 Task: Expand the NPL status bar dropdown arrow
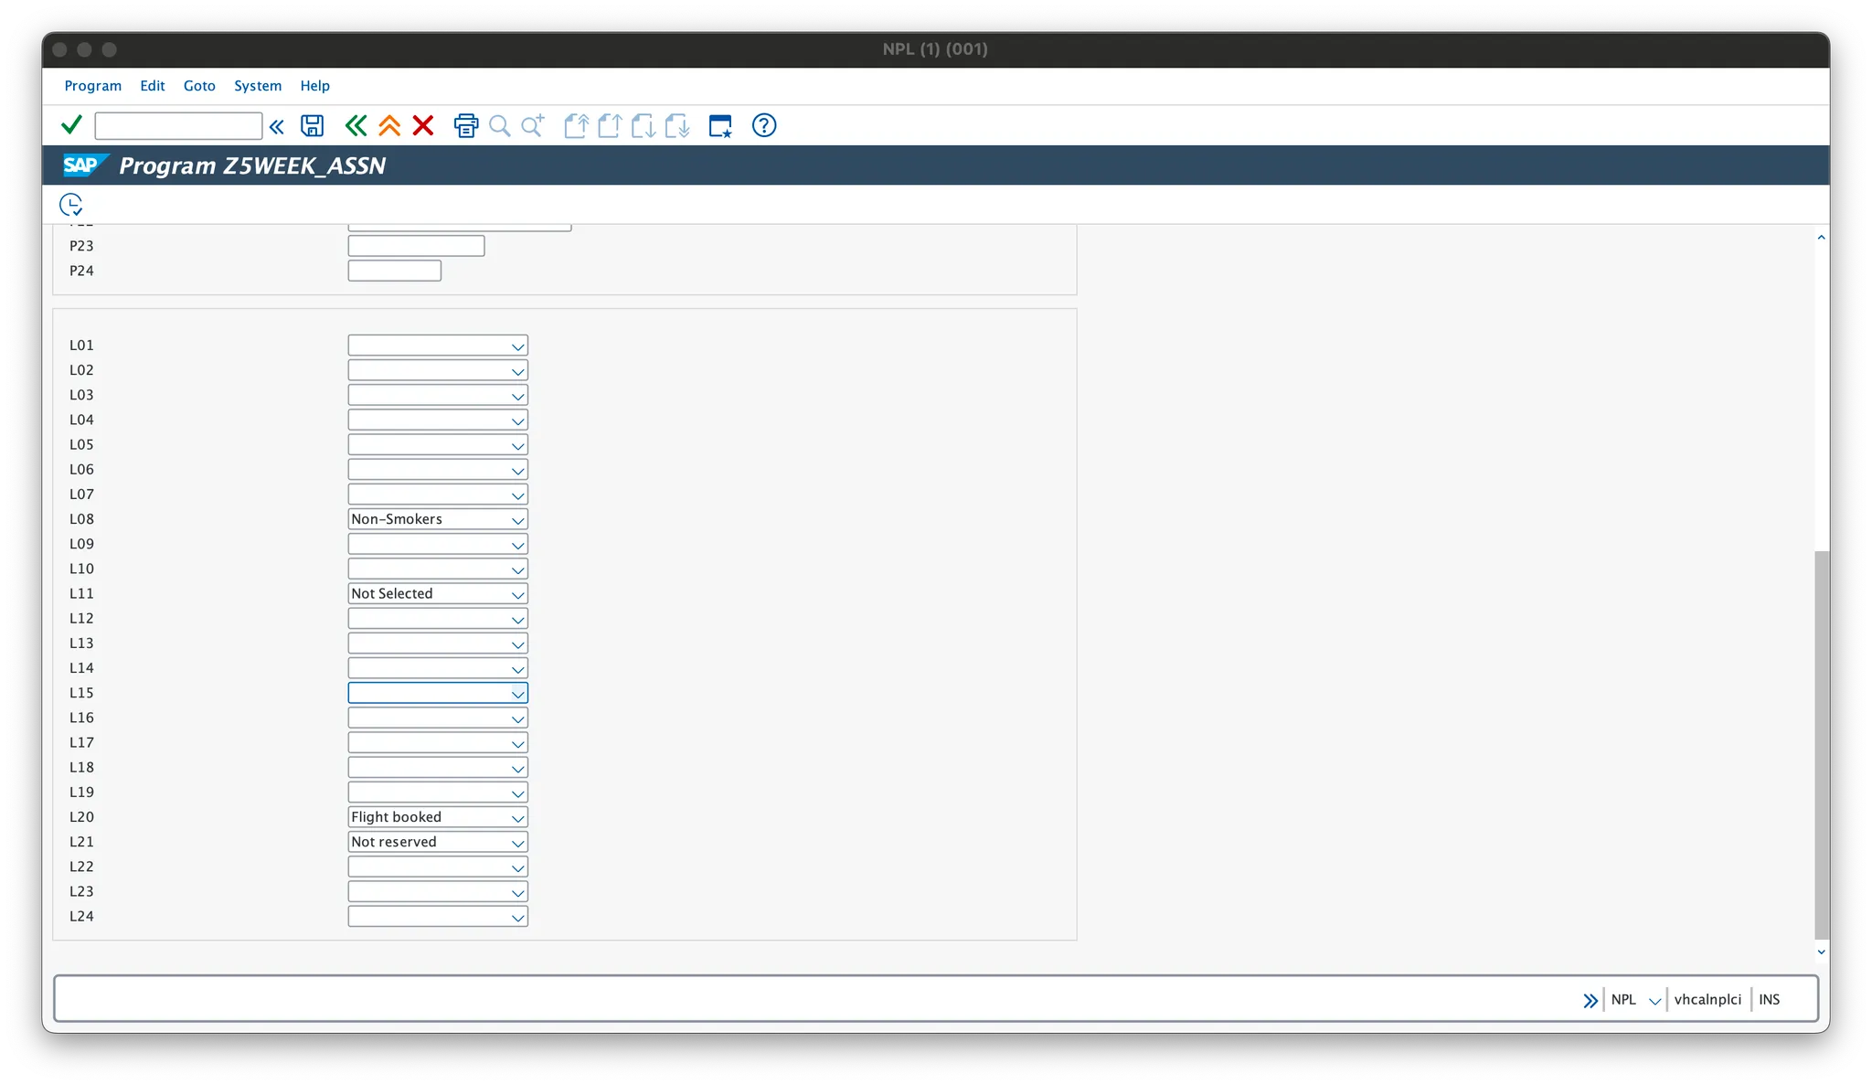point(1654,1000)
